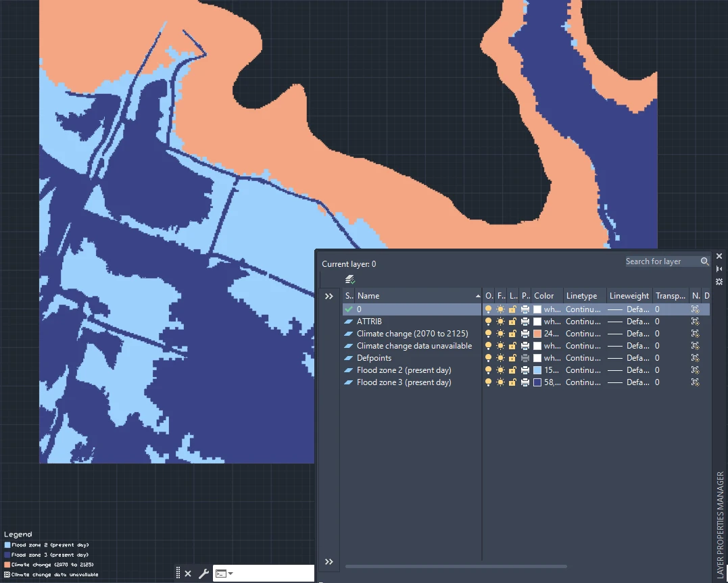Click status icon of Defpoints layer
The image size is (728, 583).
pyautogui.click(x=349, y=358)
